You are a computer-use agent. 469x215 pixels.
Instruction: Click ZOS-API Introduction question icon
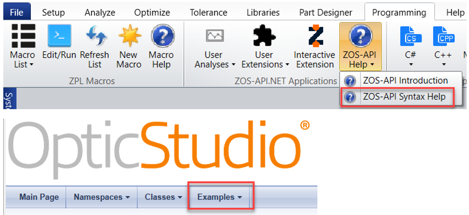(x=350, y=81)
